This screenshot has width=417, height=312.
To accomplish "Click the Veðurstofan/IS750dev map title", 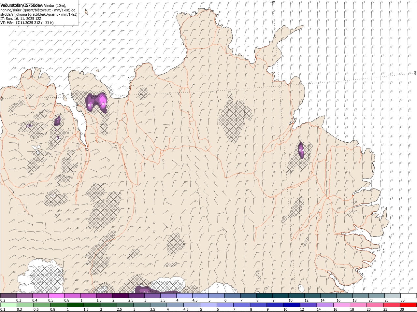I will (x=21, y=5).
